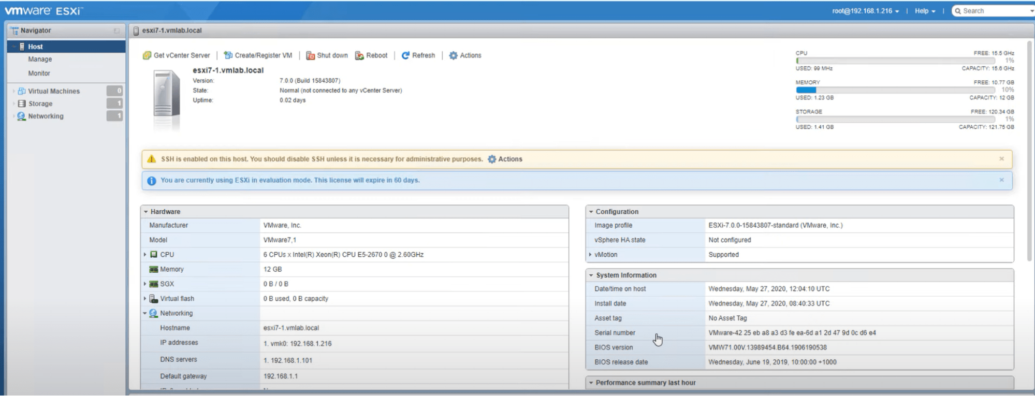Image resolution: width=1035 pixels, height=396 pixels.
Task: Click the Storage navigator icon
Action: point(22,104)
